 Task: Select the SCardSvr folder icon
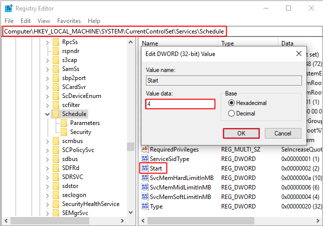[x=56, y=87]
